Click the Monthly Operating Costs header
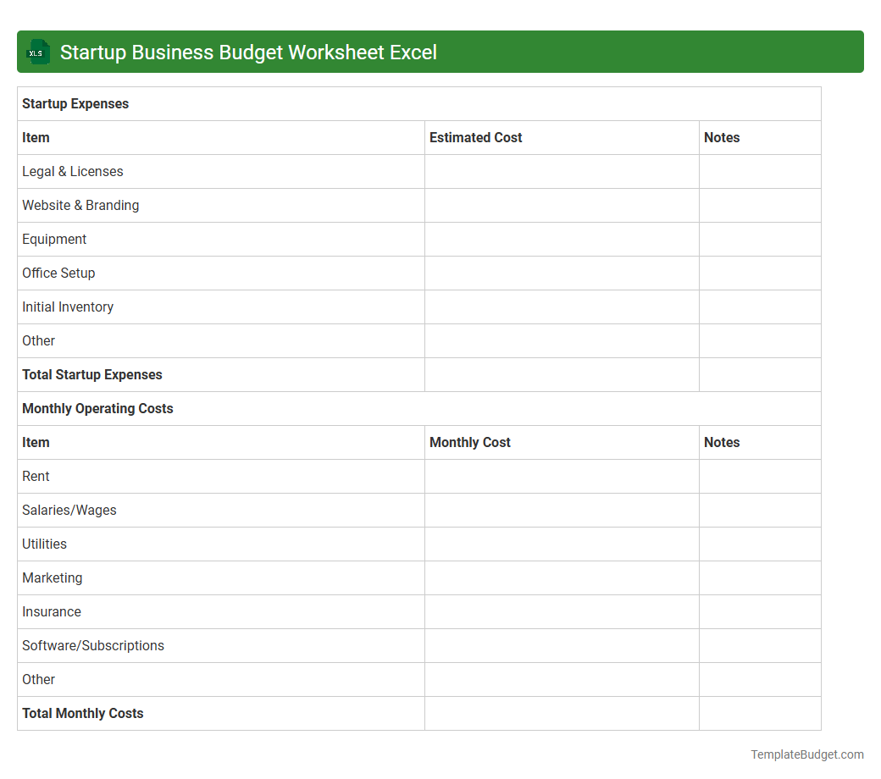The height and width of the screenshot is (779, 881). tap(97, 408)
